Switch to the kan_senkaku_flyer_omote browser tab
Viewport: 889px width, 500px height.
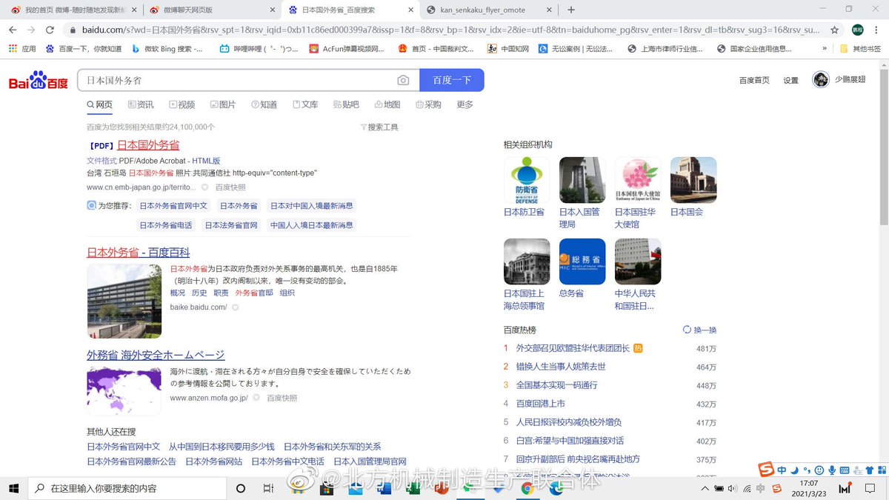pos(488,10)
